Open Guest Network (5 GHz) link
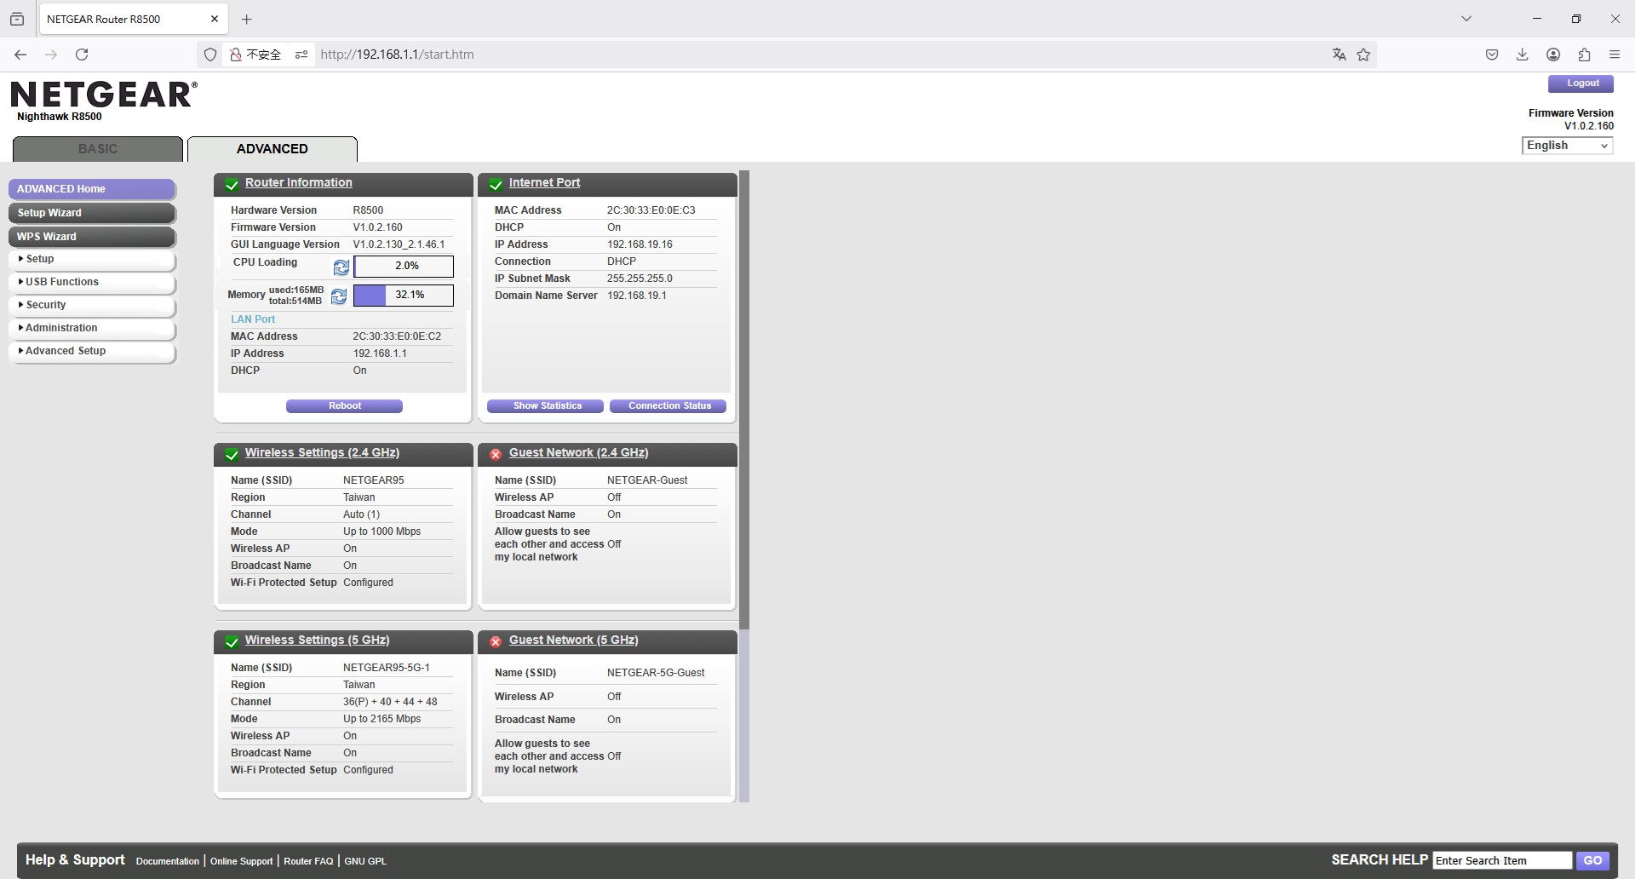1635x879 pixels. coord(573,640)
